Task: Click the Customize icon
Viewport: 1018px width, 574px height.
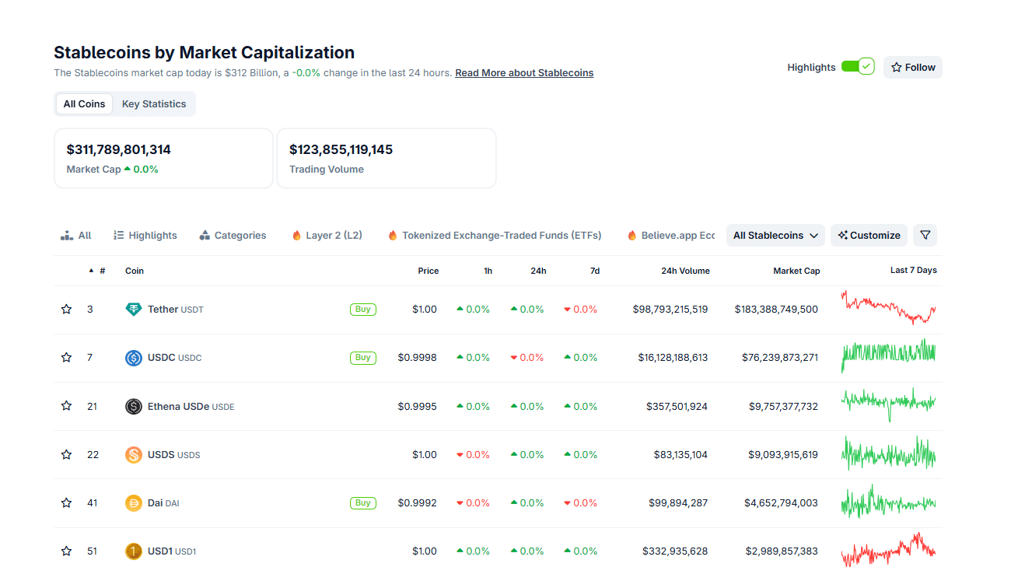Action: point(842,235)
